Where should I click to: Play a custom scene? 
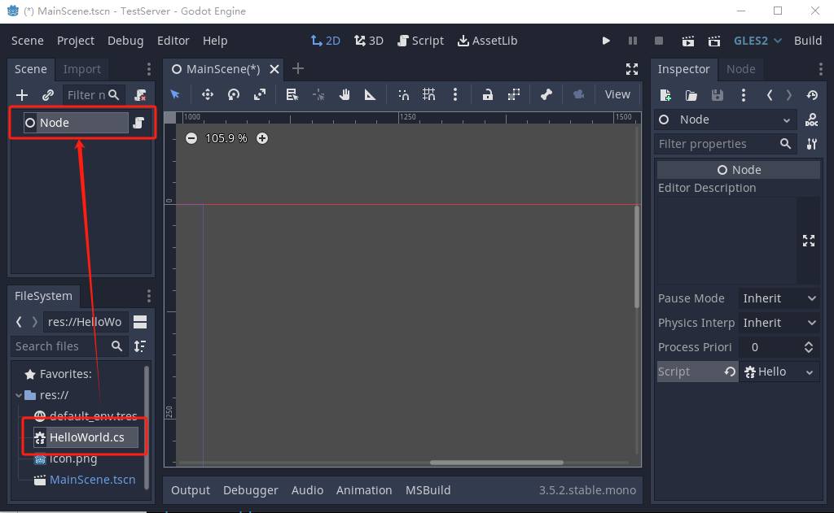tap(713, 41)
